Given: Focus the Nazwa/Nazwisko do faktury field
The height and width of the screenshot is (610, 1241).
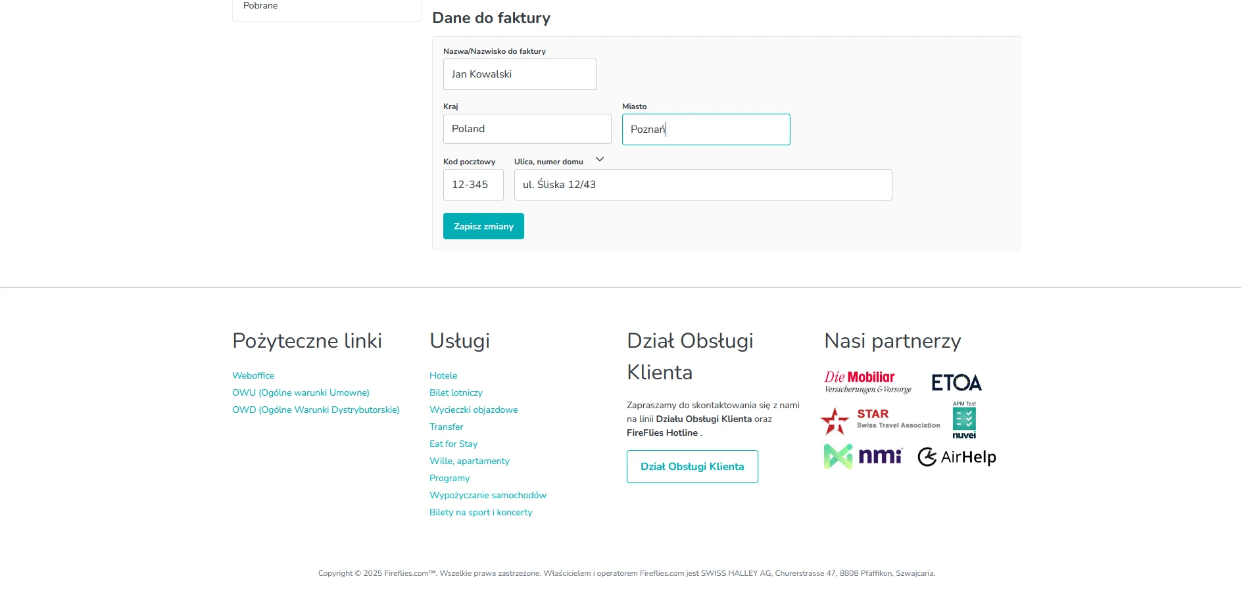Looking at the screenshot, I should pos(519,74).
